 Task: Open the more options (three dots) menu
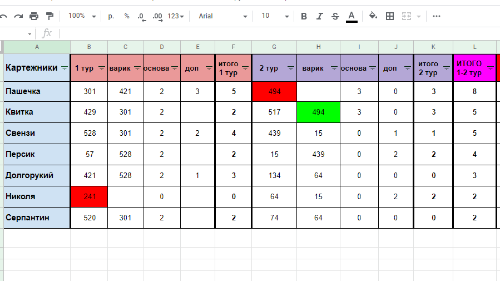[x=437, y=16]
